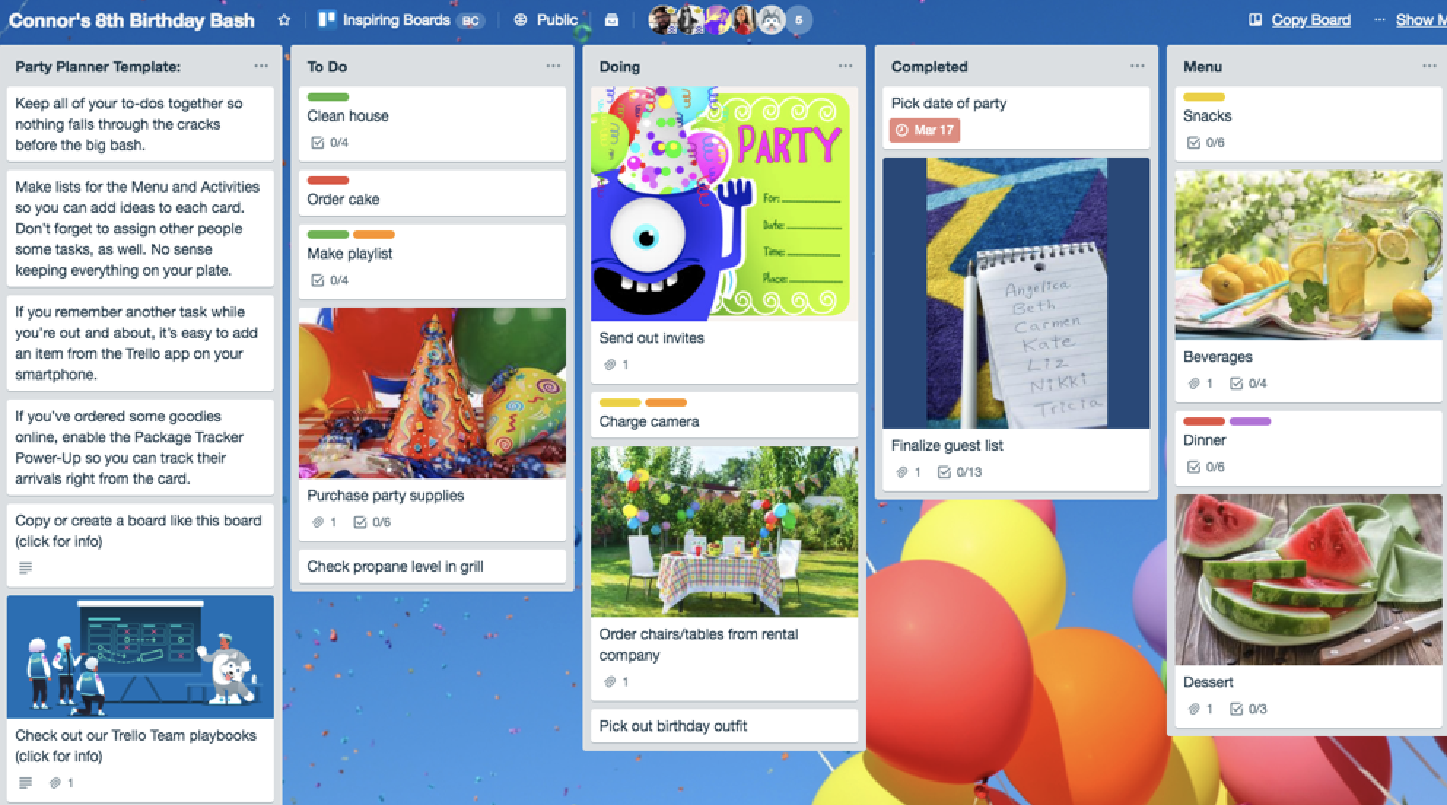Click the Copy Board icon in header
The image size is (1447, 805).
pyautogui.click(x=1255, y=20)
